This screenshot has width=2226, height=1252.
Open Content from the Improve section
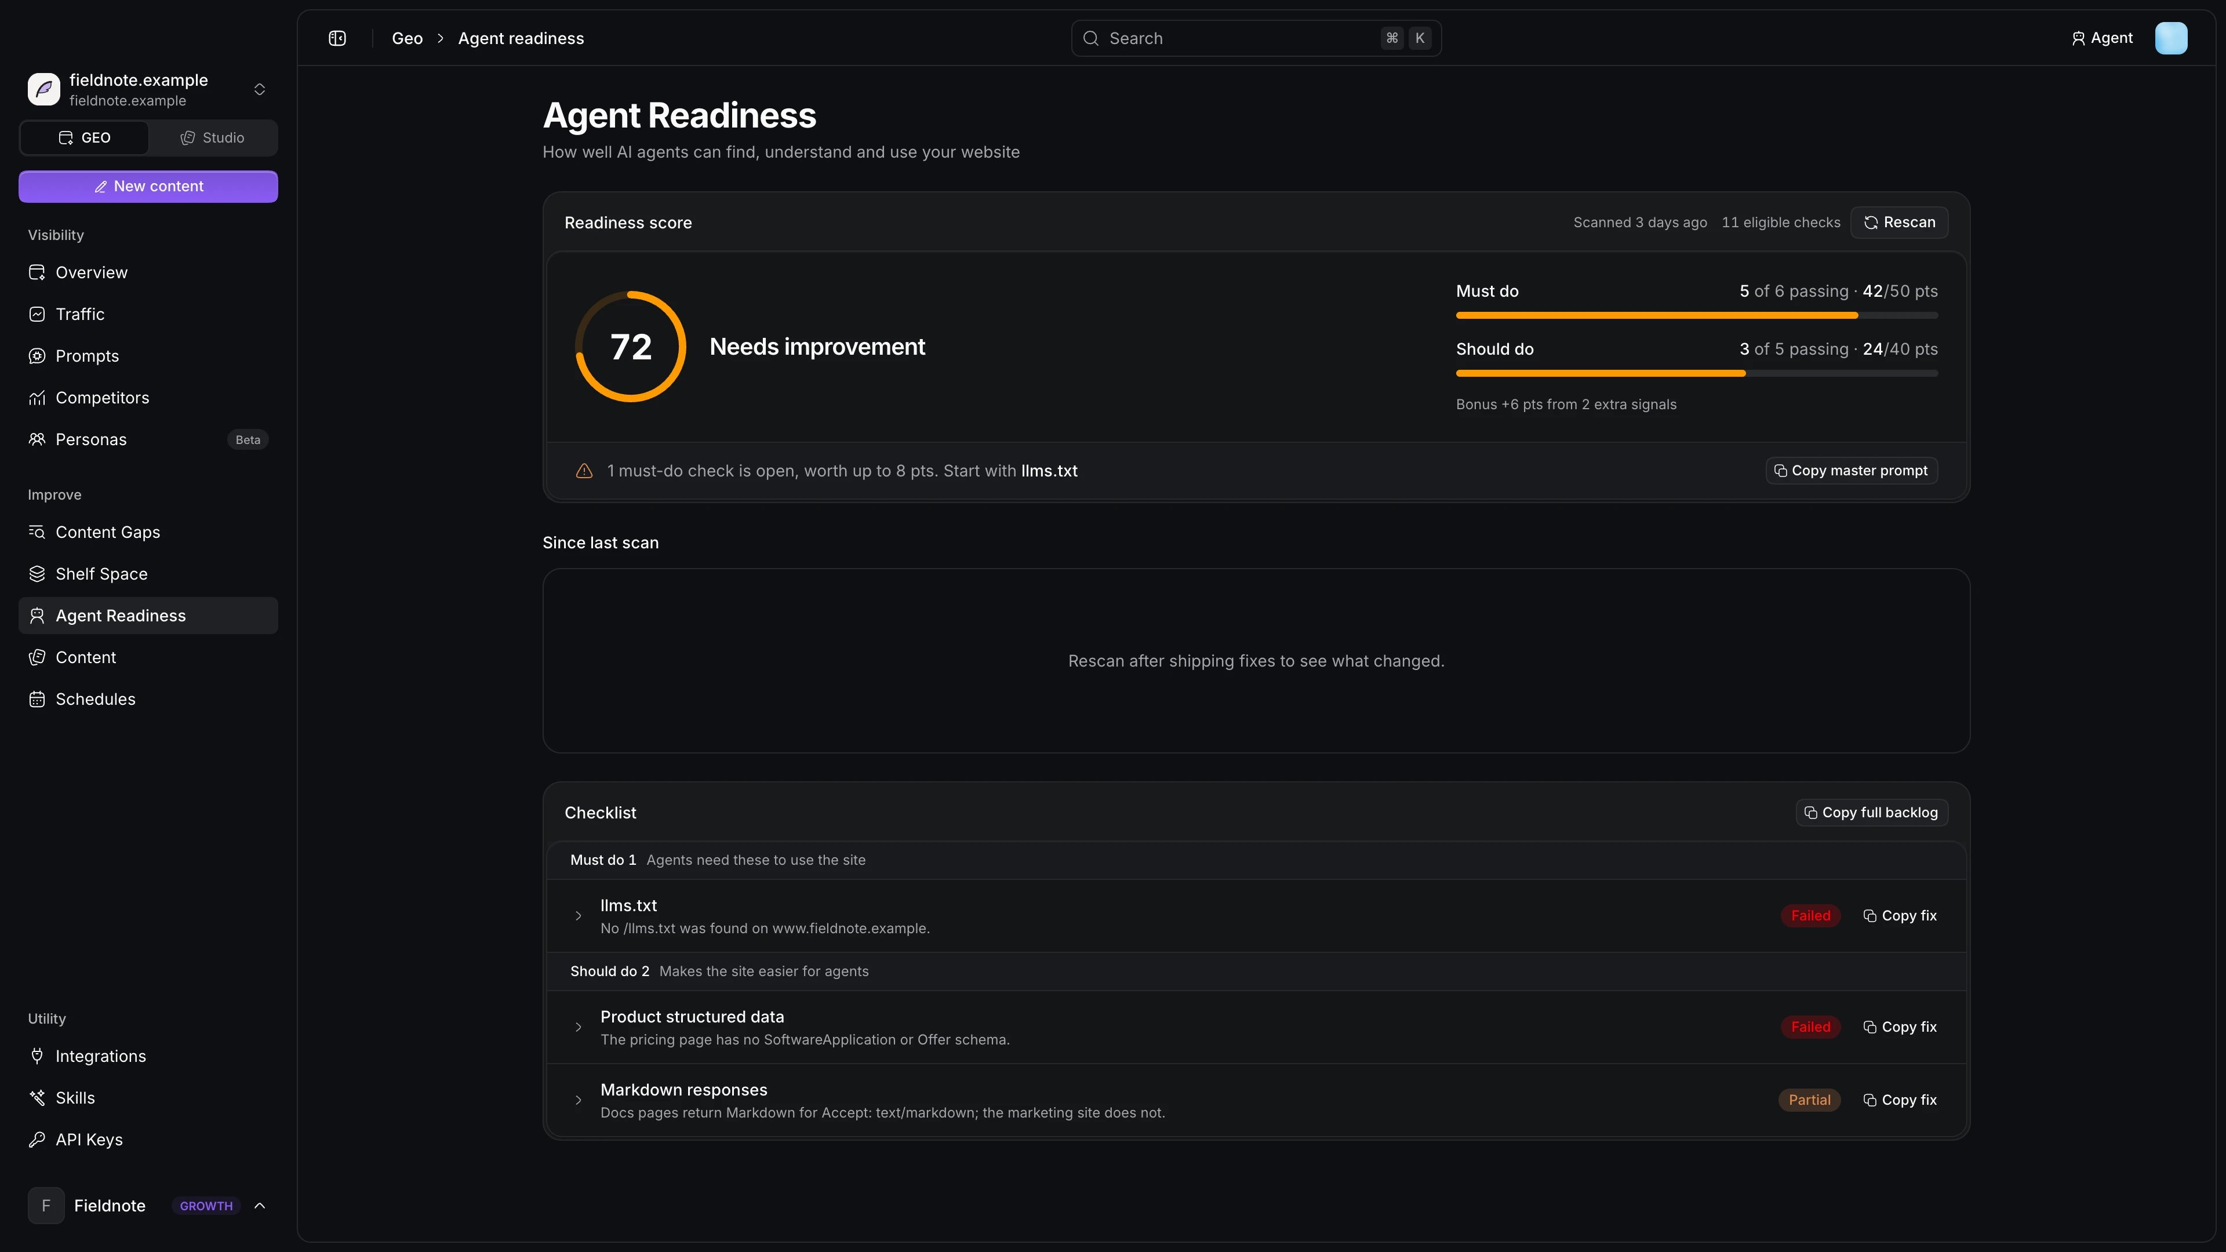pos(148,657)
